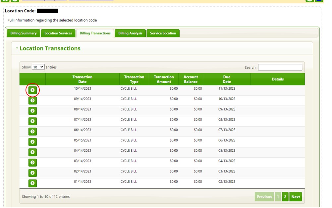The height and width of the screenshot is (208, 332).
Task: Open details arrow for 01/14/2023 transaction
Action: click(x=32, y=183)
